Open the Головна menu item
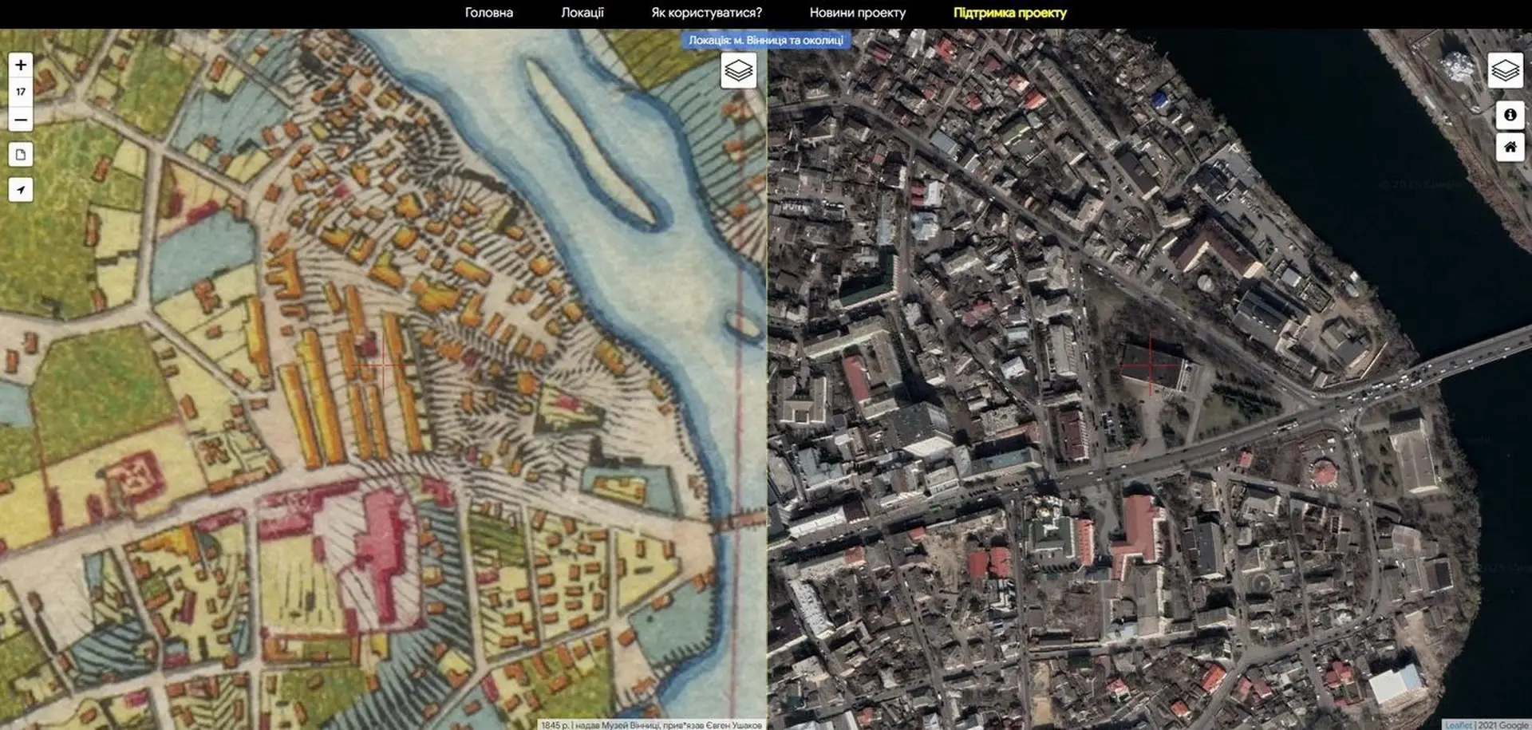Image resolution: width=1532 pixels, height=730 pixels. pyautogui.click(x=489, y=13)
